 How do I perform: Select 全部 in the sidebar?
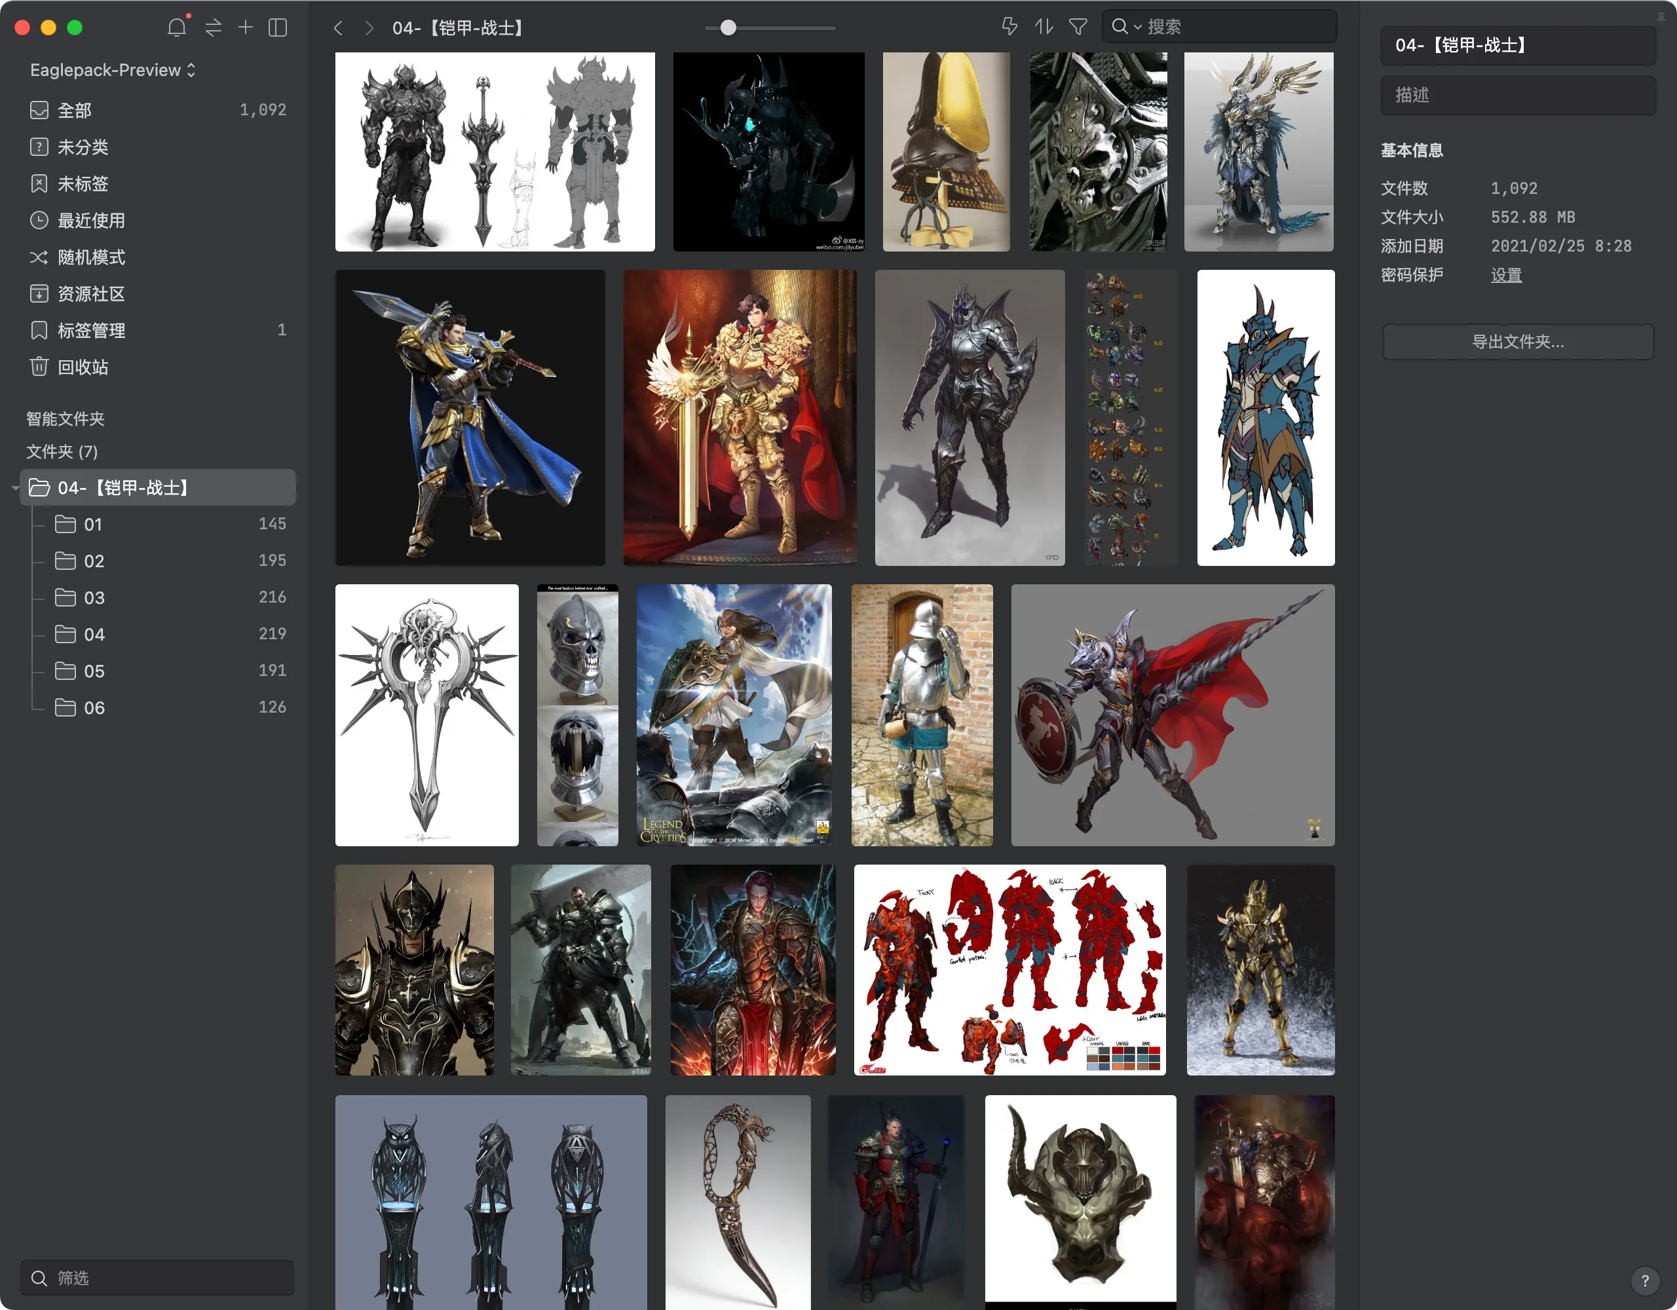point(158,110)
